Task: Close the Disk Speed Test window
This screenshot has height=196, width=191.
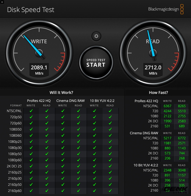Action: point(2,2)
